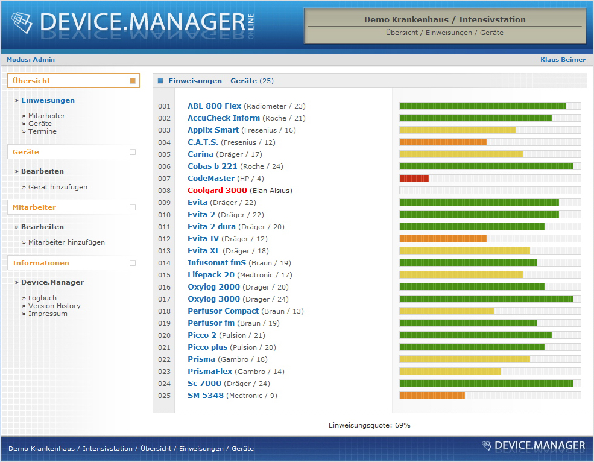Open device C.A.T.S.
This screenshot has width=594, height=462.
tap(203, 142)
